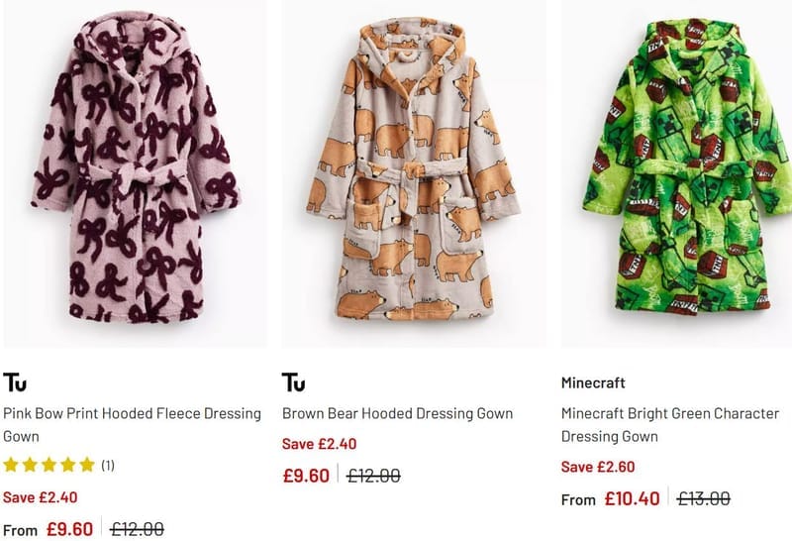Open Minecraft Bright Green Character Dressing Gown link

pos(670,425)
